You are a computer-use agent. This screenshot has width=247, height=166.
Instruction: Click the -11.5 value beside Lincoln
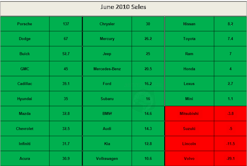(x=230, y=144)
